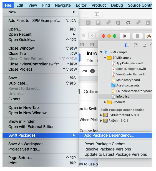Click the Assets.xcassets catalog icon
The width and height of the screenshot is (156, 171).
(113, 85)
